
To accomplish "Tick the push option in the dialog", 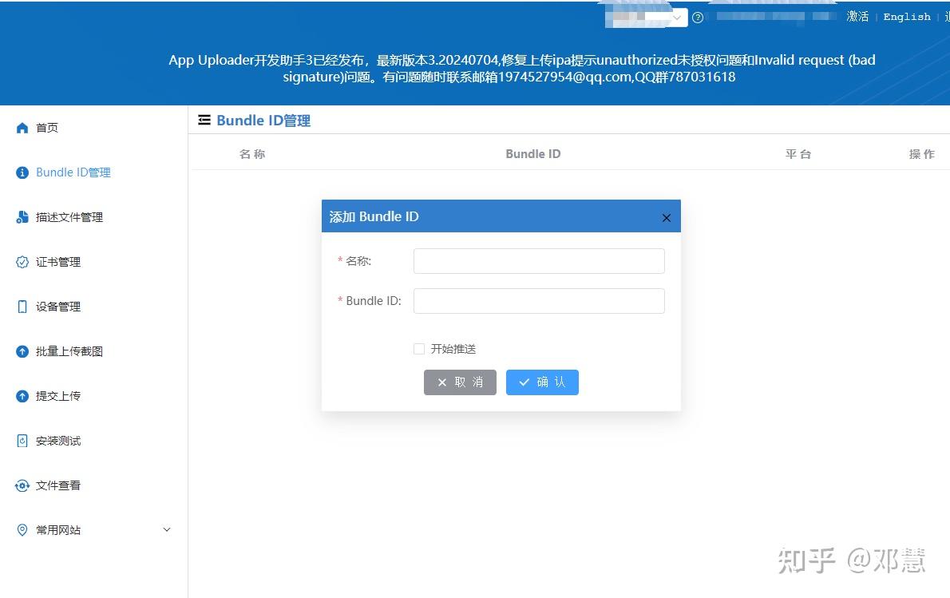I will coord(419,349).
